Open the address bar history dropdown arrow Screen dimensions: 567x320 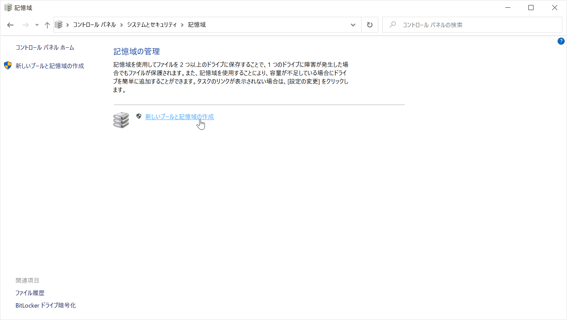353,25
